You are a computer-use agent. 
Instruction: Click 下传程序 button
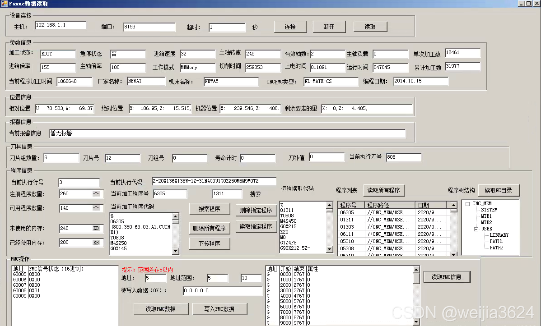[209, 243]
